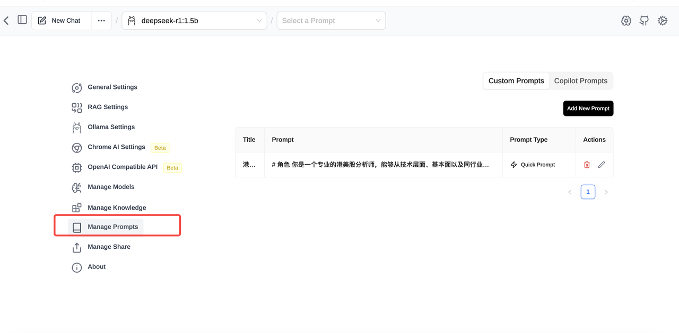Select Manage Knowledge in the sidebar
679x333 pixels.
[x=117, y=208]
